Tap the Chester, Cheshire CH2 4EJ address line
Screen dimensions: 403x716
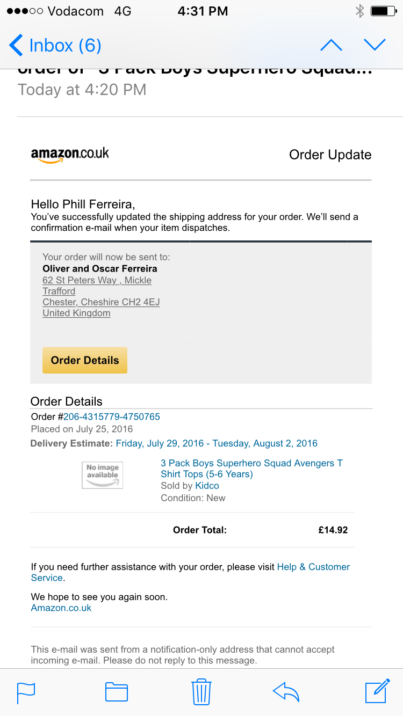pyautogui.click(x=101, y=302)
